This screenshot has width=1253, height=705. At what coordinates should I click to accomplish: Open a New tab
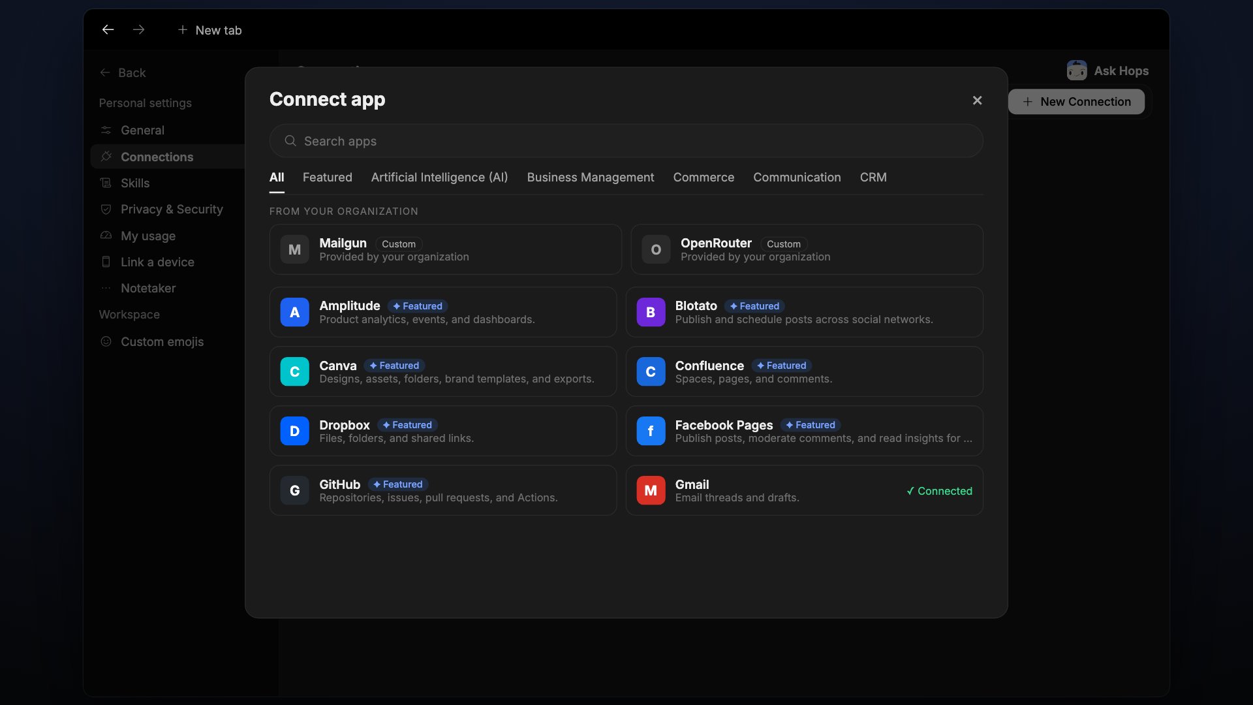[x=209, y=30]
